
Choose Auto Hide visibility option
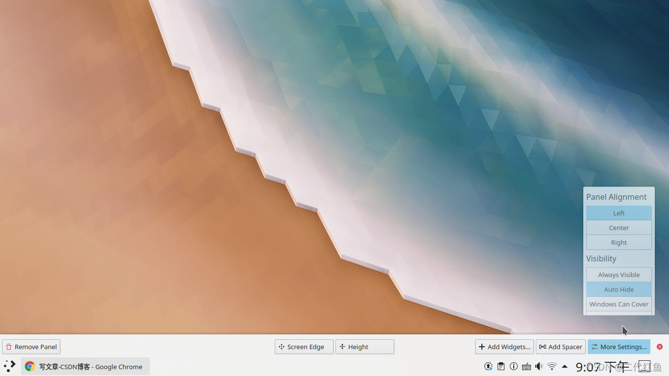pos(619,289)
